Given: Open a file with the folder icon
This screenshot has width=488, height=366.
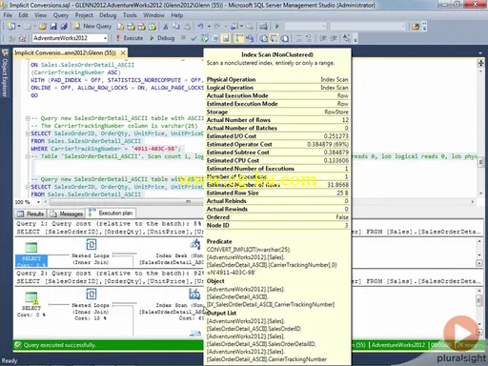Looking at the screenshot, I should pos(43,27).
